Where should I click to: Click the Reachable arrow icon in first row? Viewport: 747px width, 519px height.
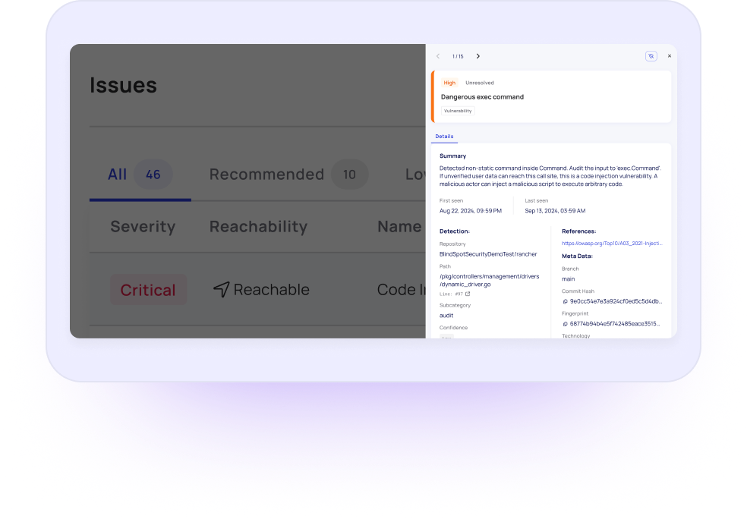pyautogui.click(x=221, y=289)
